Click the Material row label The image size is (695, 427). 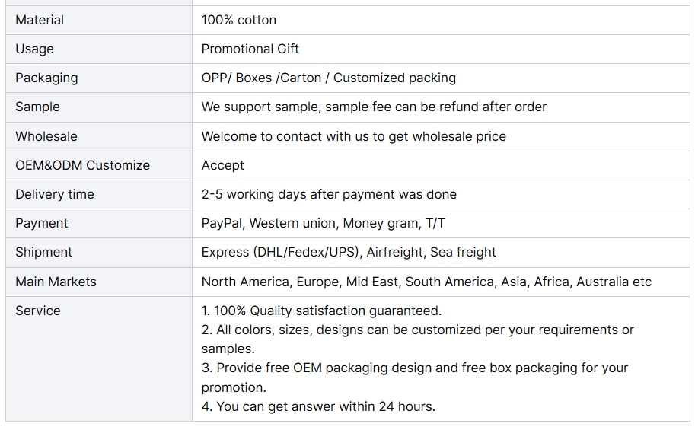coord(40,20)
